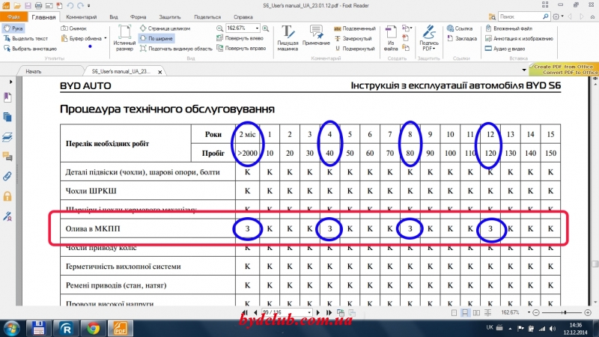Zoom in using ribbon plus magnifier

point(266,28)
